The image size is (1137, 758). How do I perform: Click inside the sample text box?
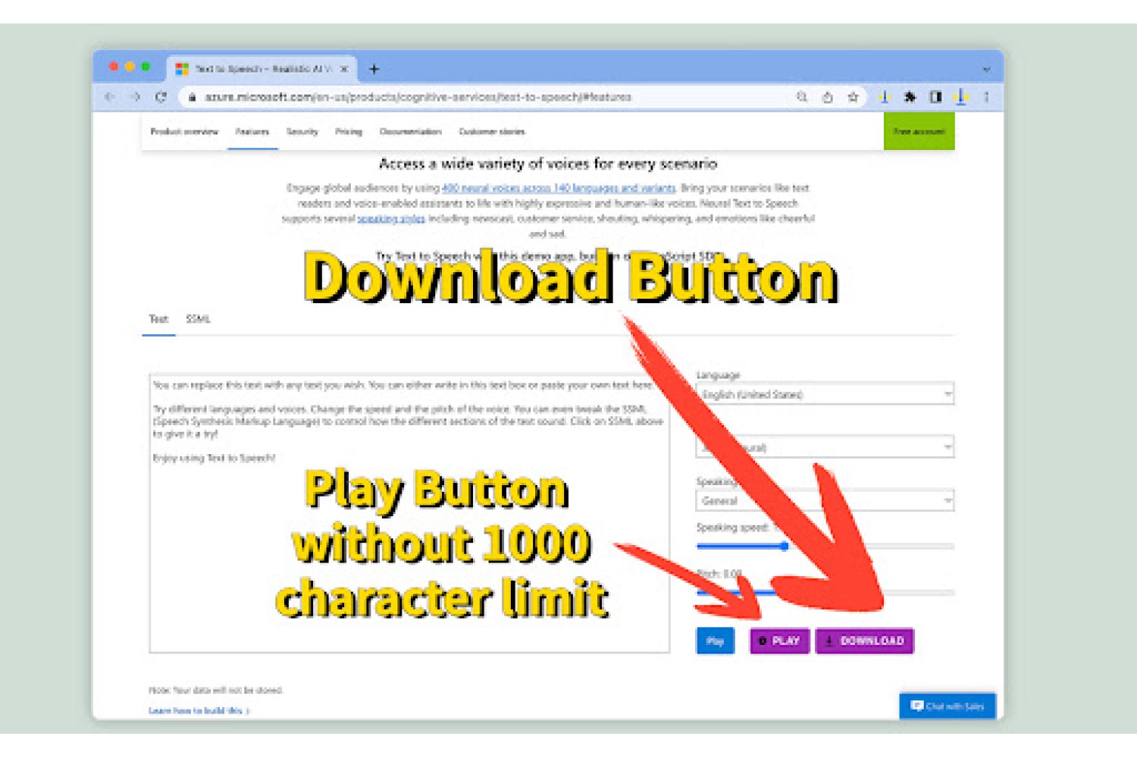pos(409,513)
